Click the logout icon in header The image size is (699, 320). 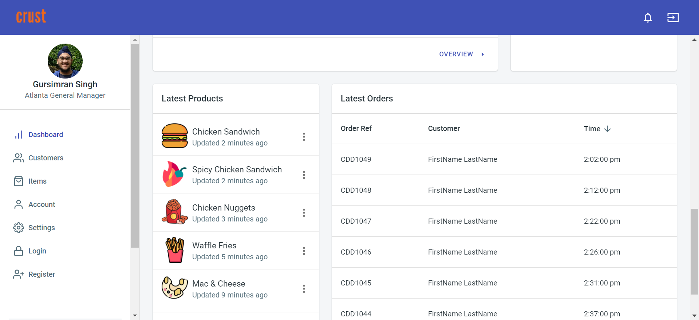tap(673, 17)
